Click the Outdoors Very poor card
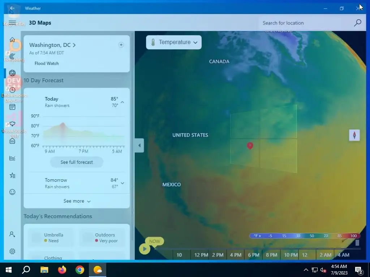This screenshot has width=370, height=277. tap(102, 237)
